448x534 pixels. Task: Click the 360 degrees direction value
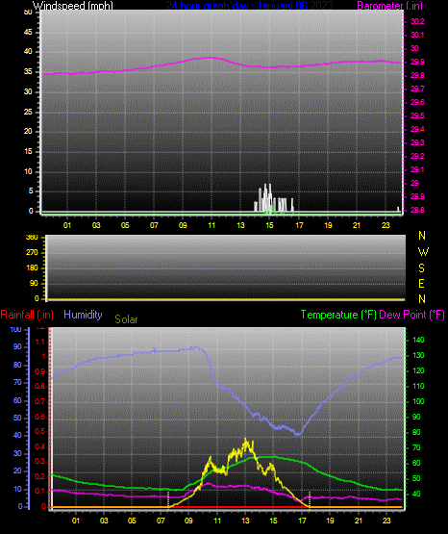(32, 238)
